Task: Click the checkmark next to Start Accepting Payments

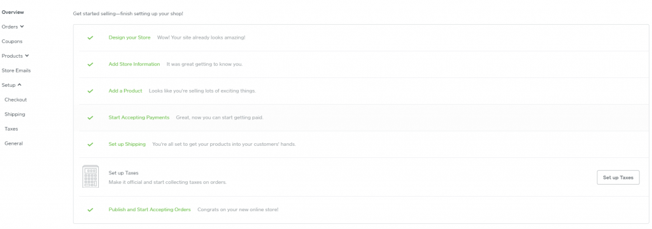Action: coord(90,118)
